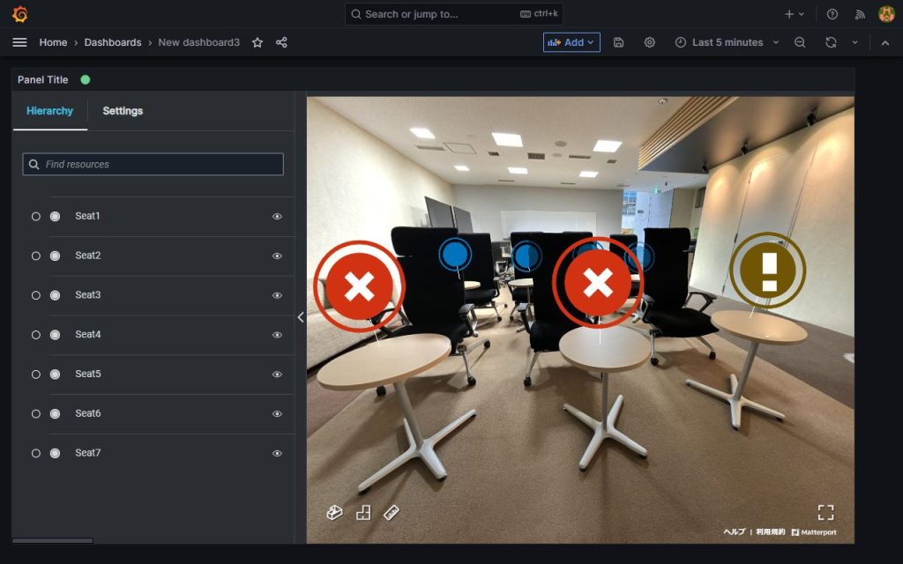Click the magnifier in Find resources
Image resolution: width=903 pixels, height=564 pixels.
34,164
